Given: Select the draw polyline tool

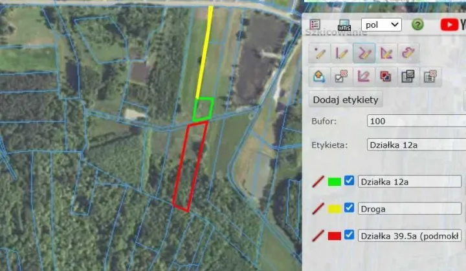Looking at the screenshot, I should tap(364, 53).
